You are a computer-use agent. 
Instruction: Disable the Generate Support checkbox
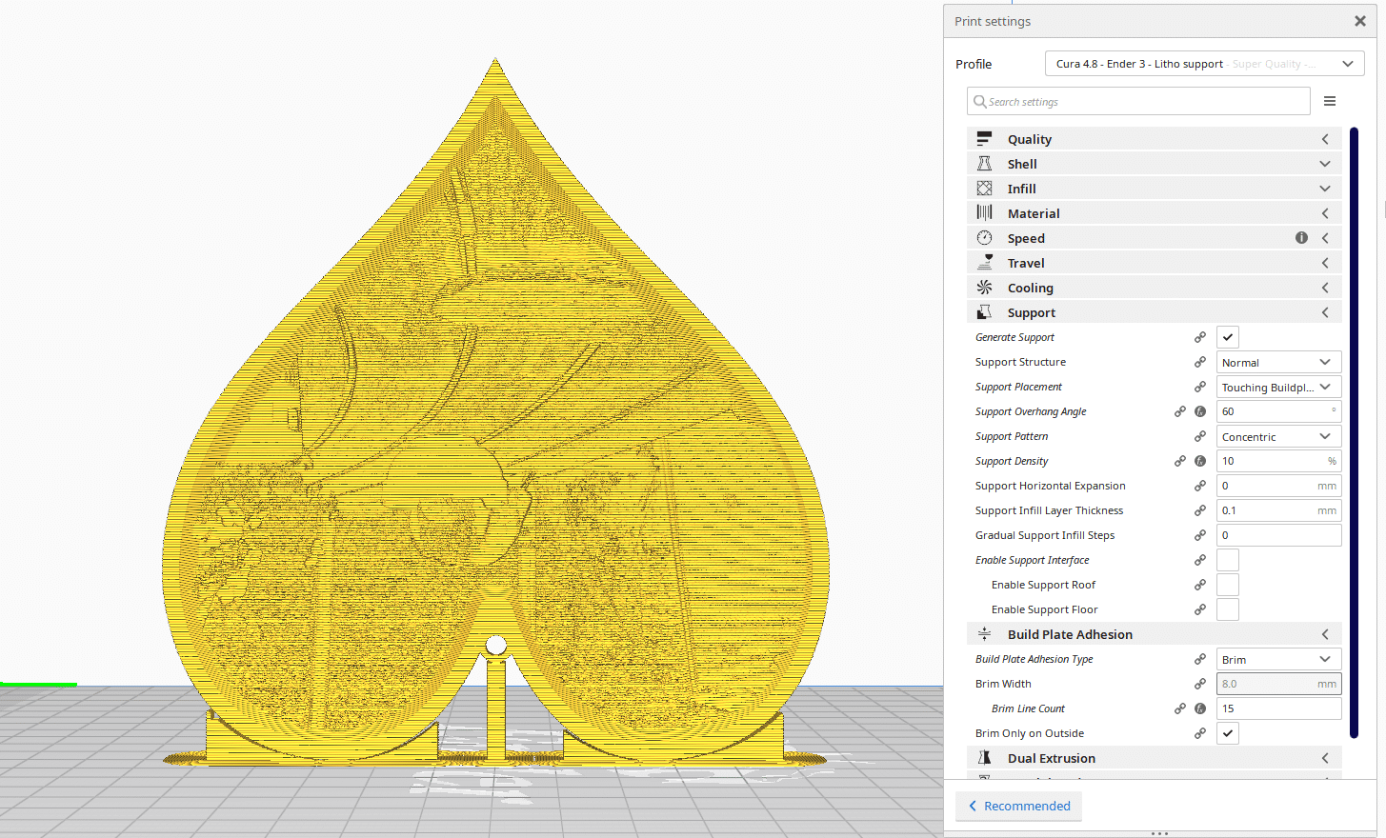point(1227,336)
